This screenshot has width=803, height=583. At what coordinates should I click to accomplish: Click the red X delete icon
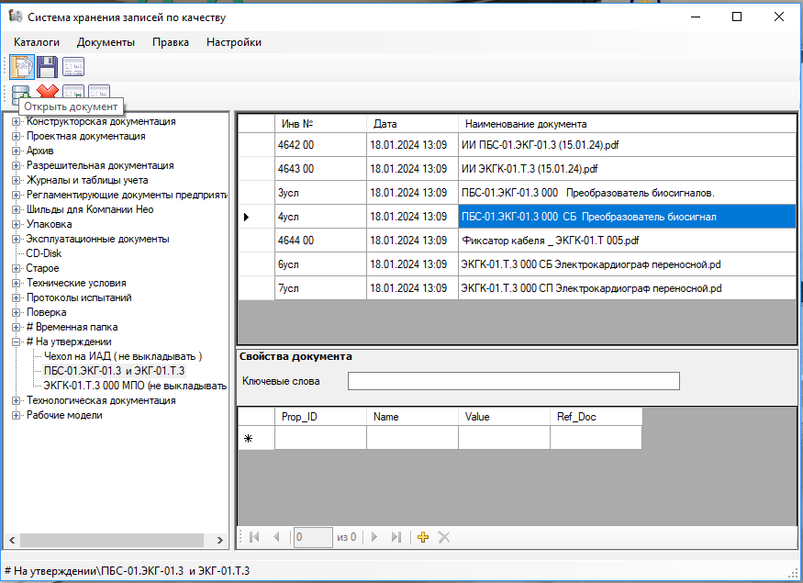coord(48,92)
